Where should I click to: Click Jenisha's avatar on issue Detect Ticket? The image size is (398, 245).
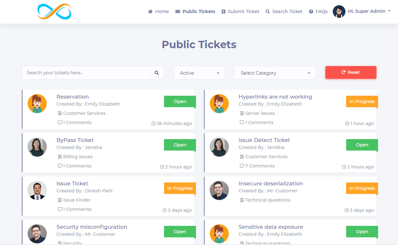point(219,147)
